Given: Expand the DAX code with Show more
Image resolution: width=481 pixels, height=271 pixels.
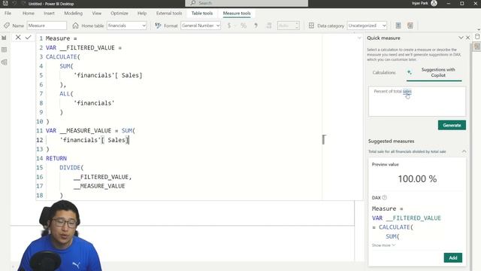Looking at the screenshot, I should pyautogui.click(x=383, y=245).
